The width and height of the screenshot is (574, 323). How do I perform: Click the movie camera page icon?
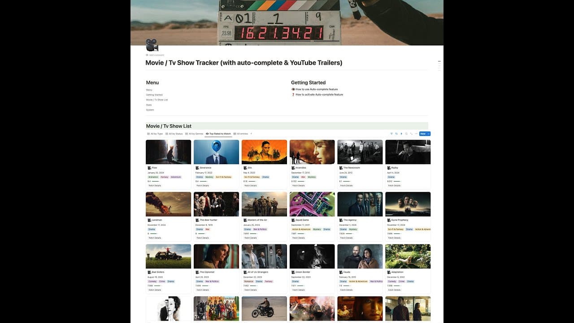[x=152, y=45]
